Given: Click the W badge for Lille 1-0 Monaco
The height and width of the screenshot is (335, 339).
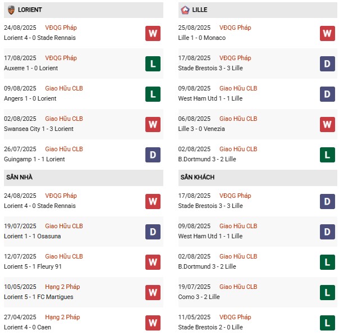Looking at the screenshot, I should [x=327, y=33].
